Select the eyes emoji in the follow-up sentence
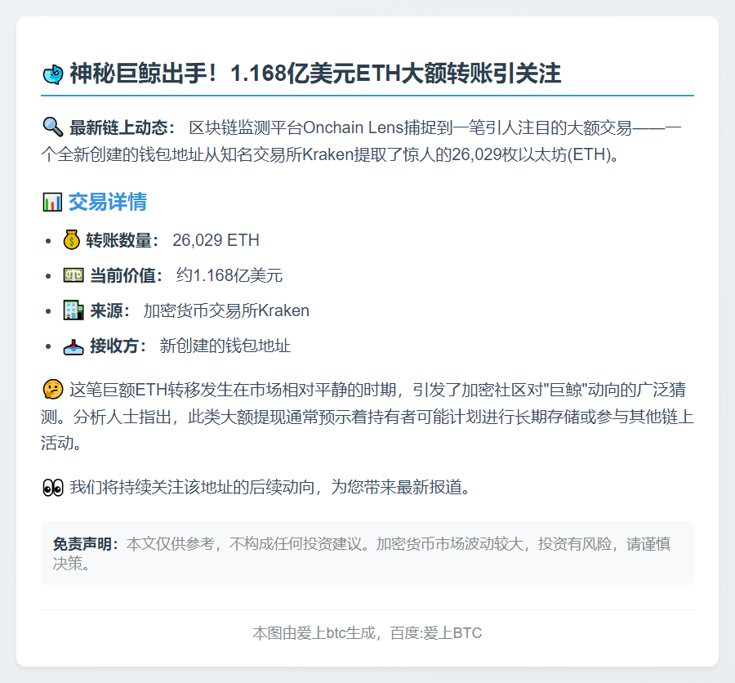 [52, 488]
